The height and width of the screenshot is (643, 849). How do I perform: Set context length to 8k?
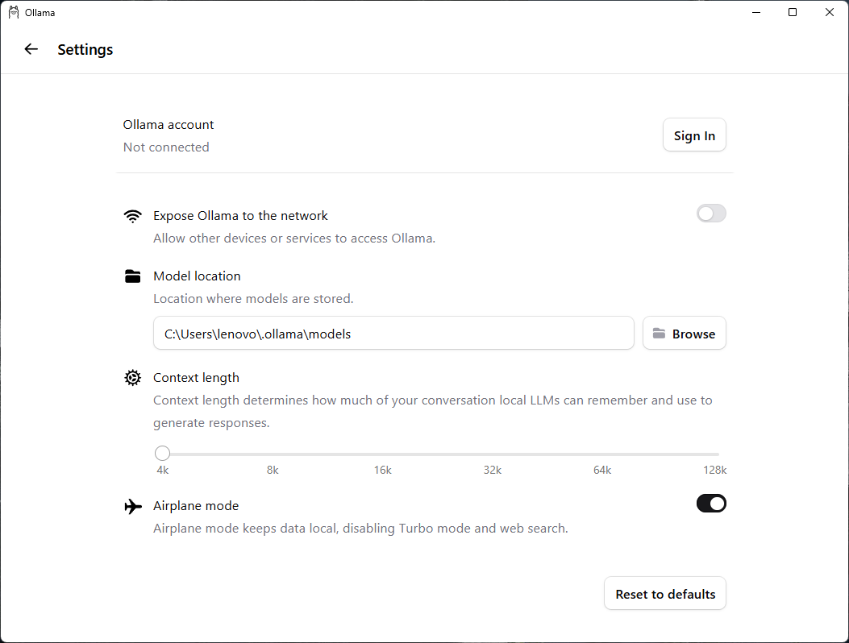[273, 454]
